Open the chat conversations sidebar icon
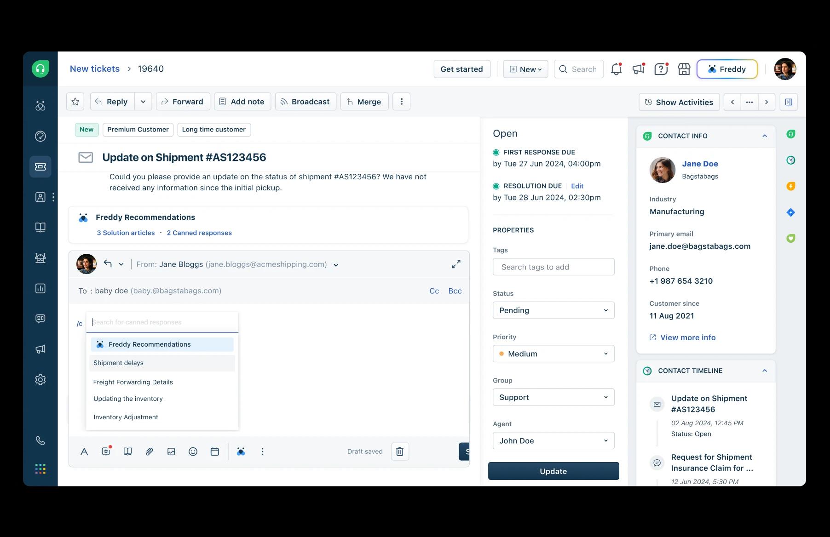The width and height of the screenshot is (830, 537). 40,319
